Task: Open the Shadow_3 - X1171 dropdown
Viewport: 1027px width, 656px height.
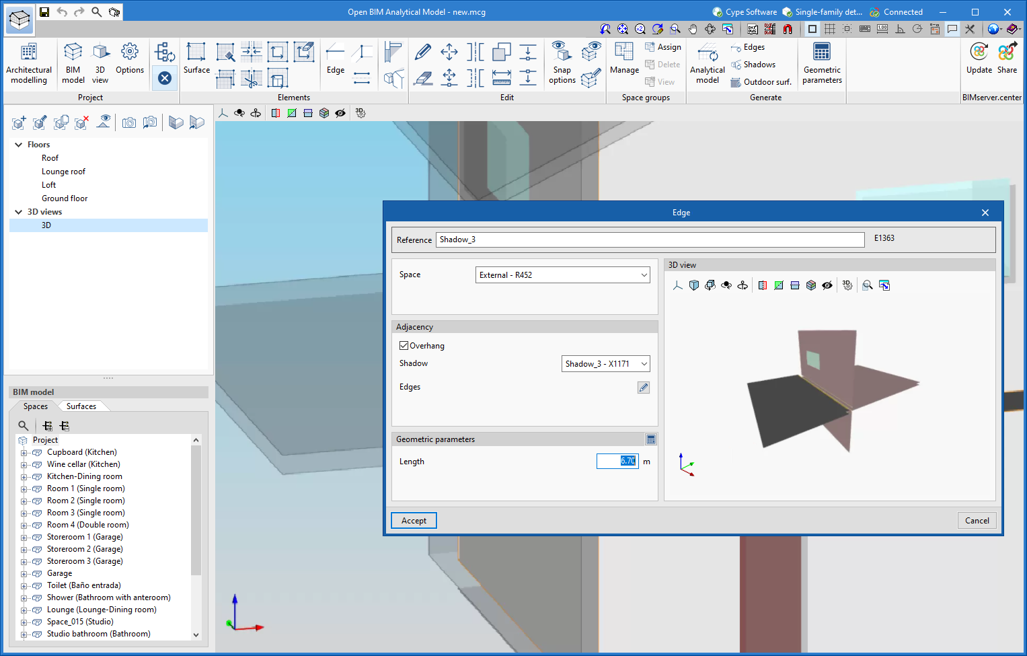Action: [x=605, y=363]
